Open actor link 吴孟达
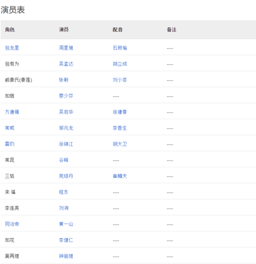This screenshot has height=264, width=256. pos(66,64)
